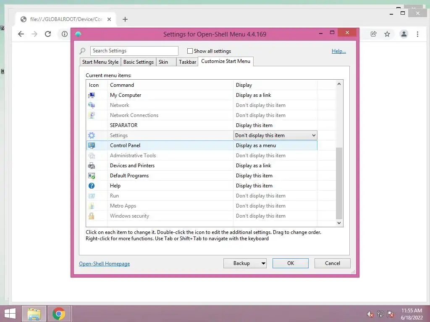Click the site info icon in address bar
Screen dimensions: 430x322
(x=64, y=34)
